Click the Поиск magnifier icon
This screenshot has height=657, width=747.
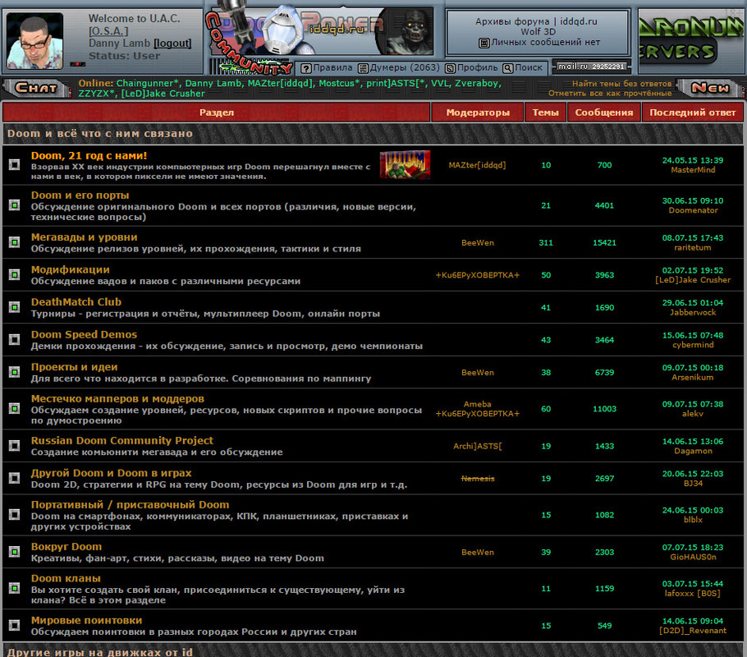pyautogui.click(x=508, y=69)
